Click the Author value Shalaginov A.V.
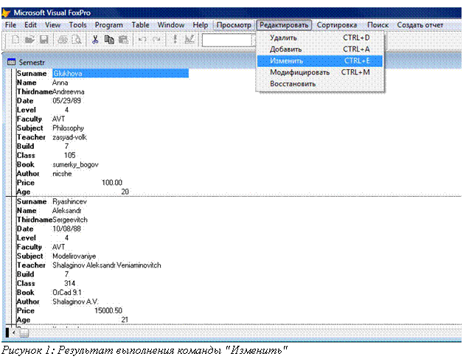Image resolution: width=463 pixels, height=359 pixels. pyautogui.click(x=76, y=302)
